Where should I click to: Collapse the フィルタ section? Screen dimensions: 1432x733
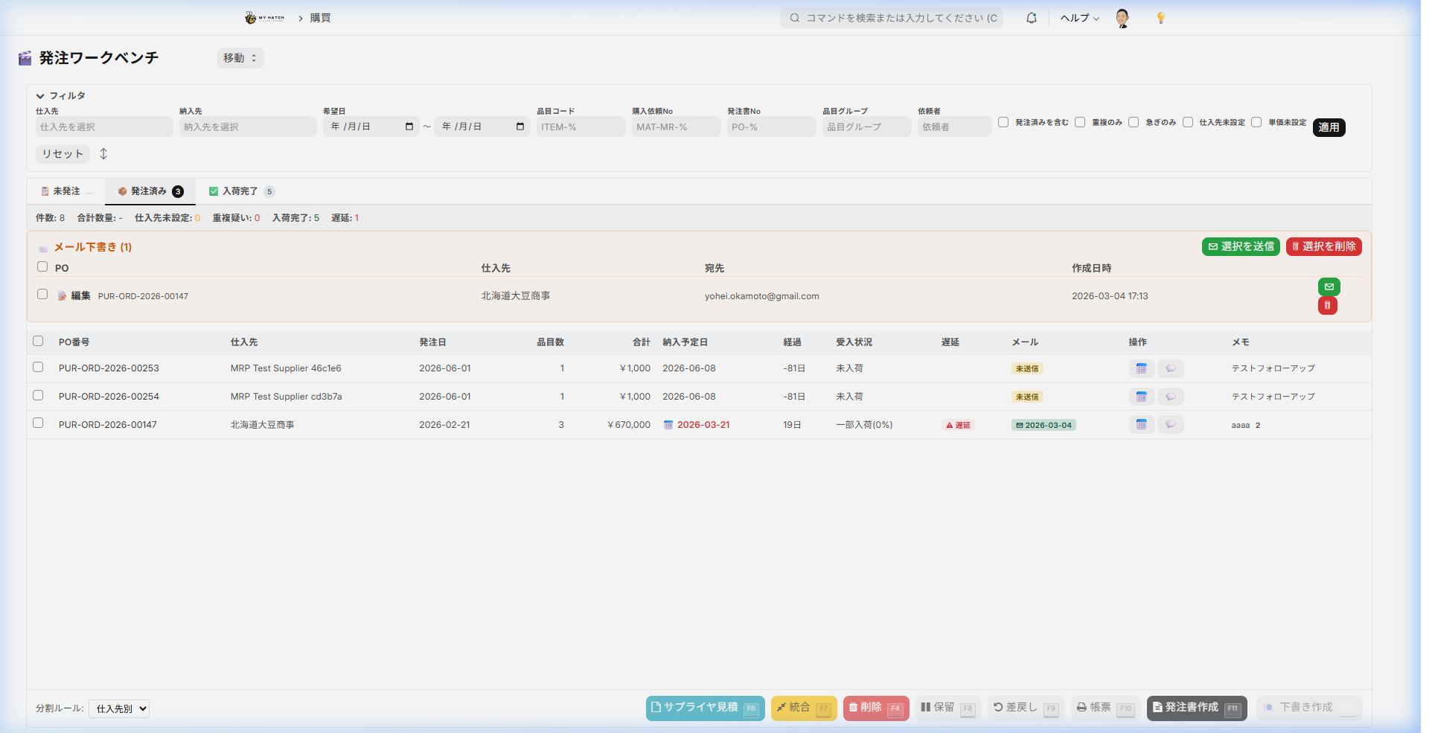coord(40,96)
